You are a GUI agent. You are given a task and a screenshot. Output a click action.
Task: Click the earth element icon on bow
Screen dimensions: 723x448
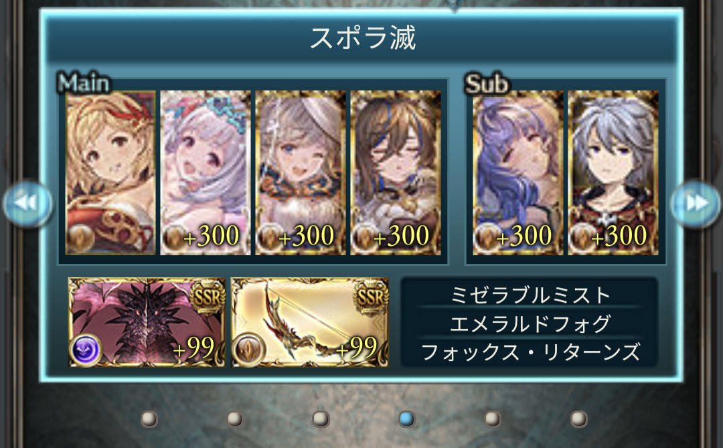(x=249, y=350)
